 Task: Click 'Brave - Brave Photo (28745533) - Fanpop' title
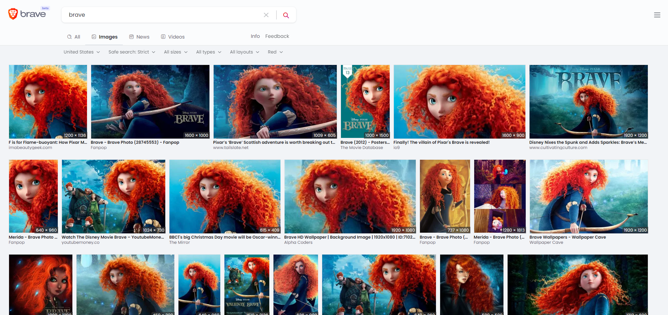coord(135,142)
